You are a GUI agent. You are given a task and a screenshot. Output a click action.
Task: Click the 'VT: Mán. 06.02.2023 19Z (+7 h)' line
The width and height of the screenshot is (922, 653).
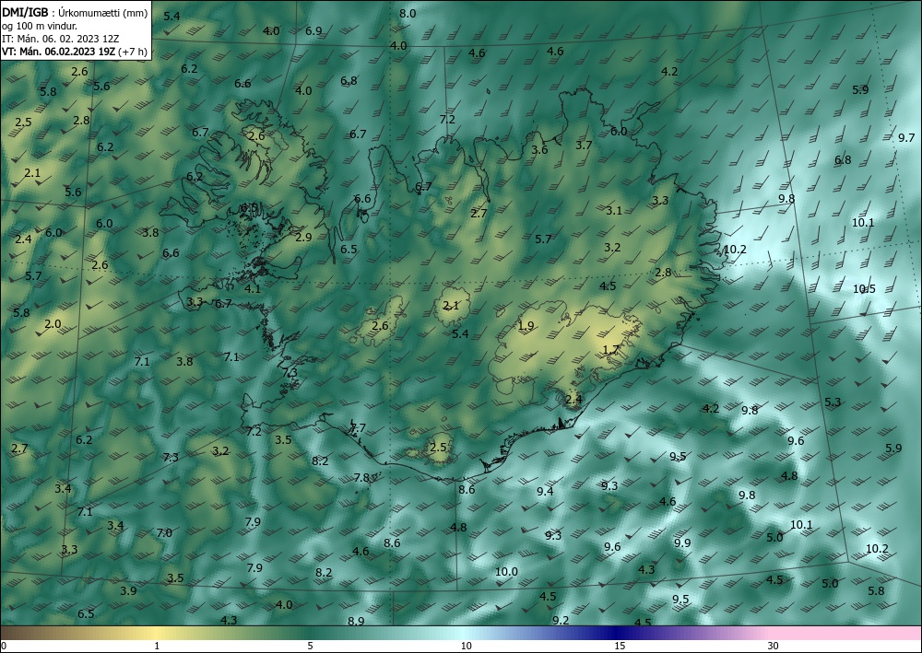[x=76, y=52]
